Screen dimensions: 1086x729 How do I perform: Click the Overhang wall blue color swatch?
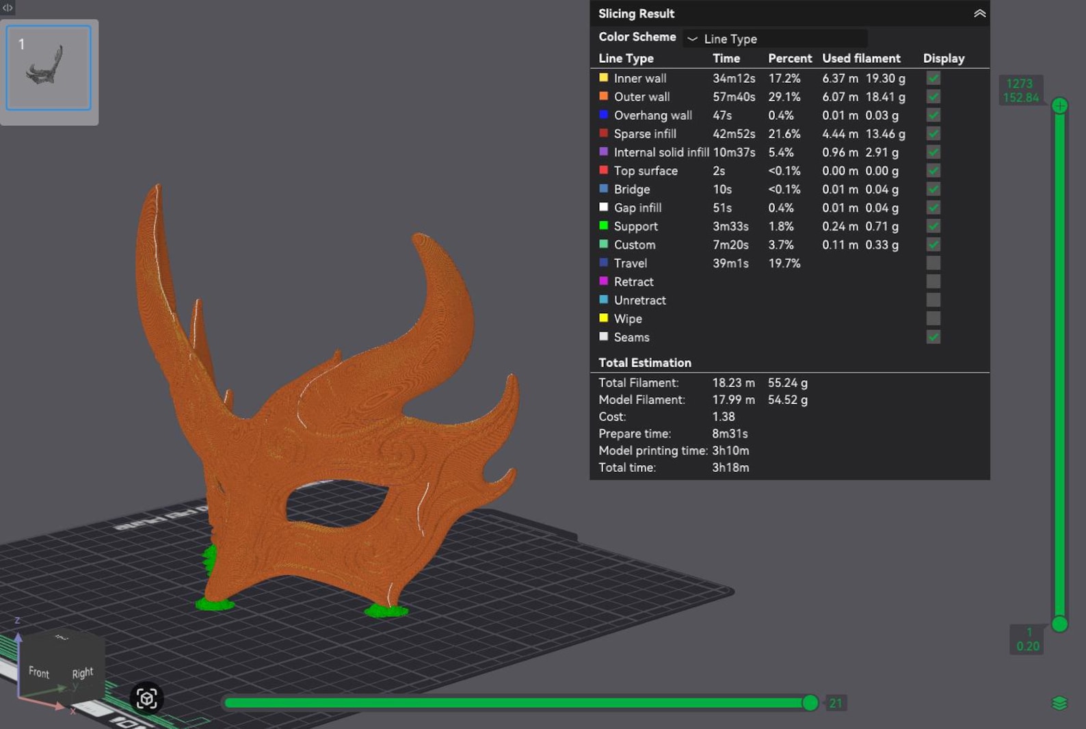(x=603, y=114)
